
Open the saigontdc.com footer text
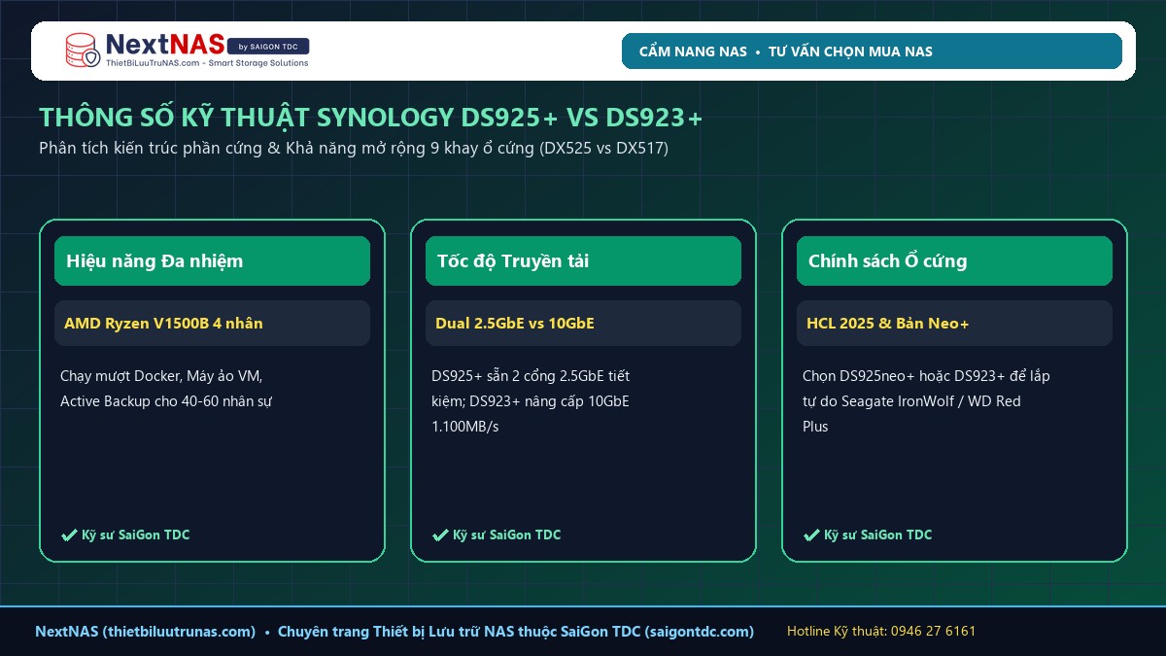[700, 632]
